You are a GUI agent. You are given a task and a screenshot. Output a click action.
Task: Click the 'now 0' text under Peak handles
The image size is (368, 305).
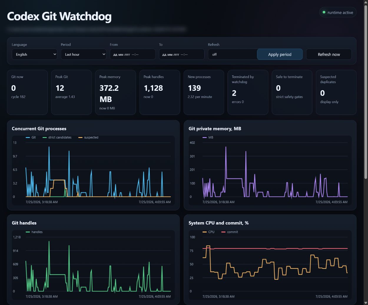[148, 97]
